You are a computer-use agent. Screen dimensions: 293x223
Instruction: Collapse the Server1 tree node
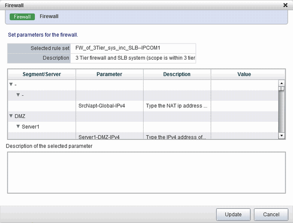coord(18,127)
